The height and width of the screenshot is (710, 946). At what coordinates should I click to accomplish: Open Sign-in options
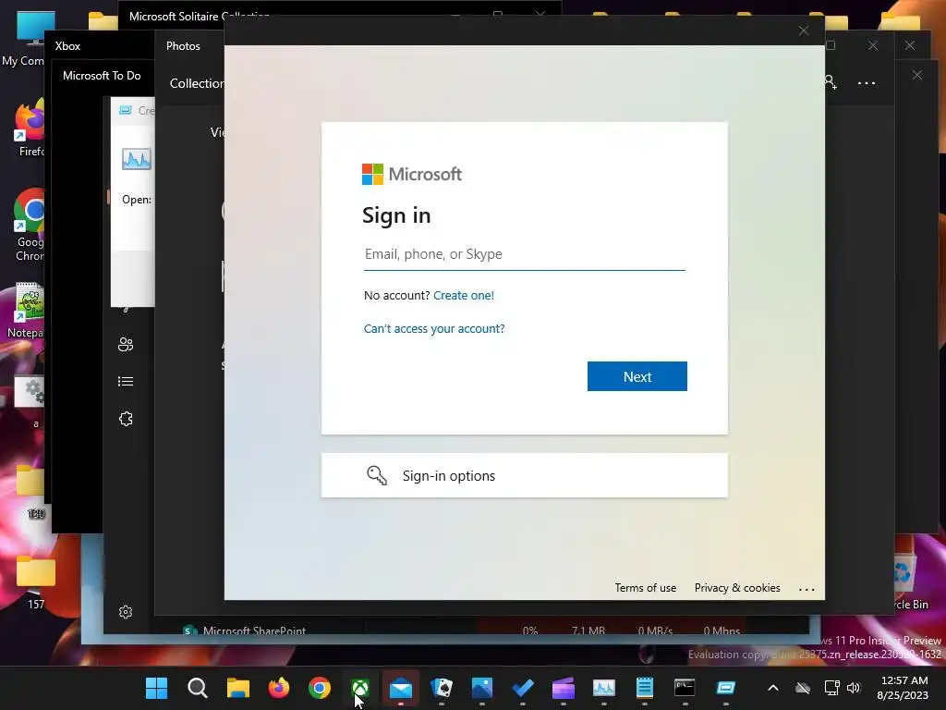[x=525, y=476]
